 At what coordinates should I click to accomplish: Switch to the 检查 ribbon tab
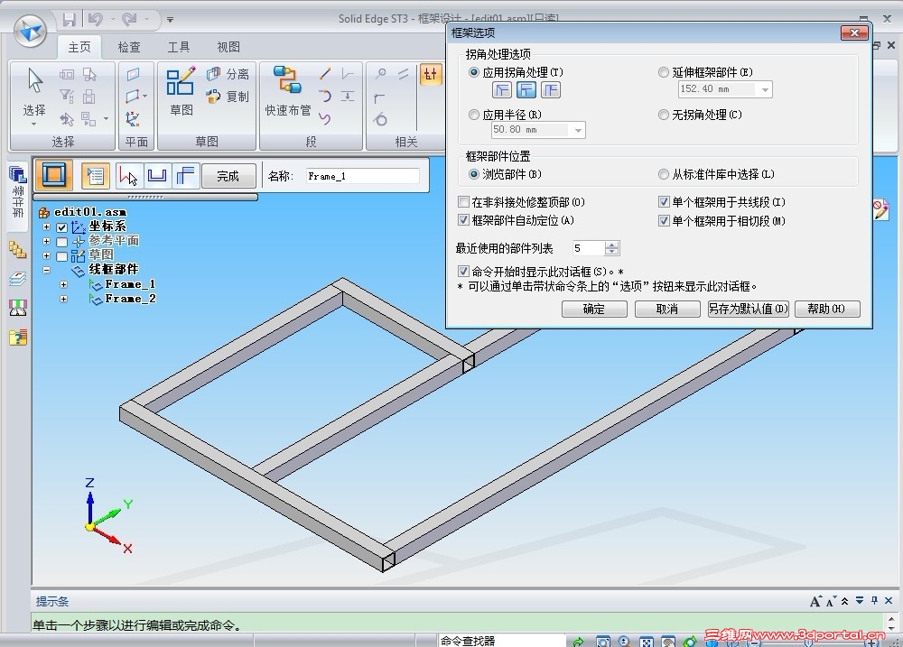click(129, 47)
